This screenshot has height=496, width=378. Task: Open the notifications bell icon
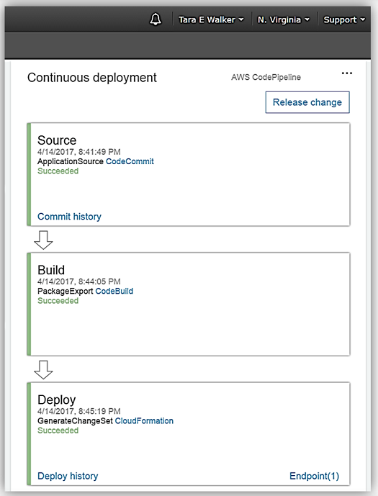click(156, 19)
